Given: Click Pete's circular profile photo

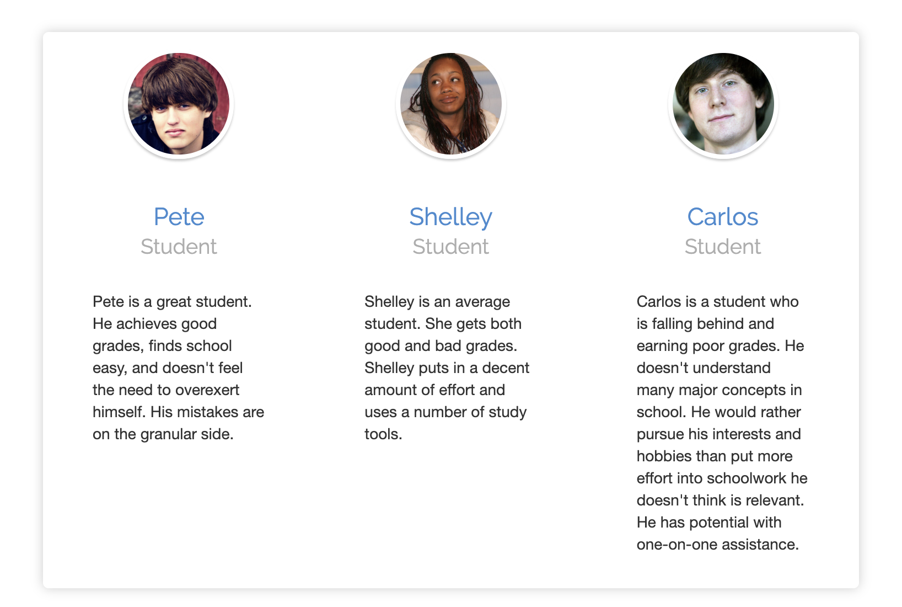Looking at the screenshot, I should tap(179, 104).
